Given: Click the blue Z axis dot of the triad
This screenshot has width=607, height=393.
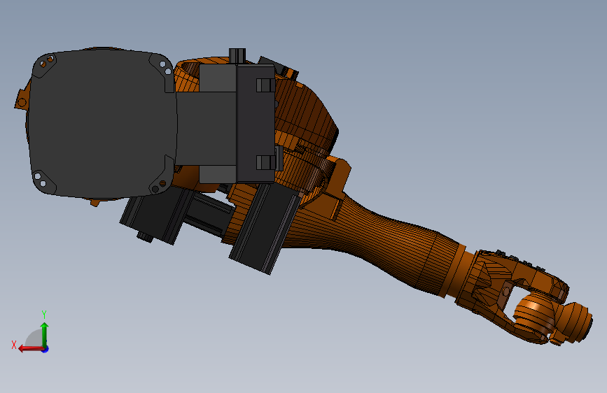Looking at the screenshot, I should click(46, 349).
